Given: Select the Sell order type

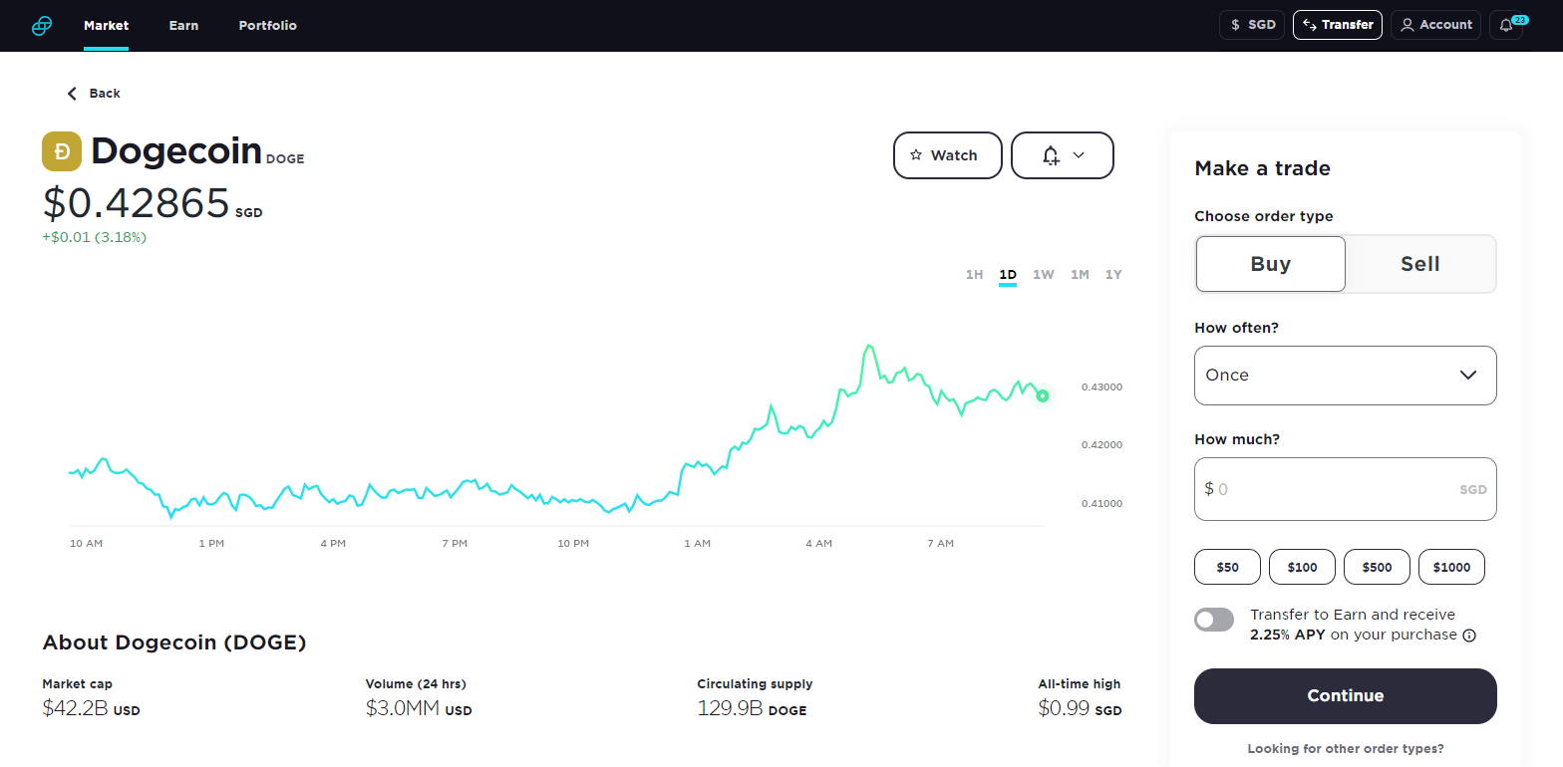Looking at the screenshot, I should click(1419, 264).
